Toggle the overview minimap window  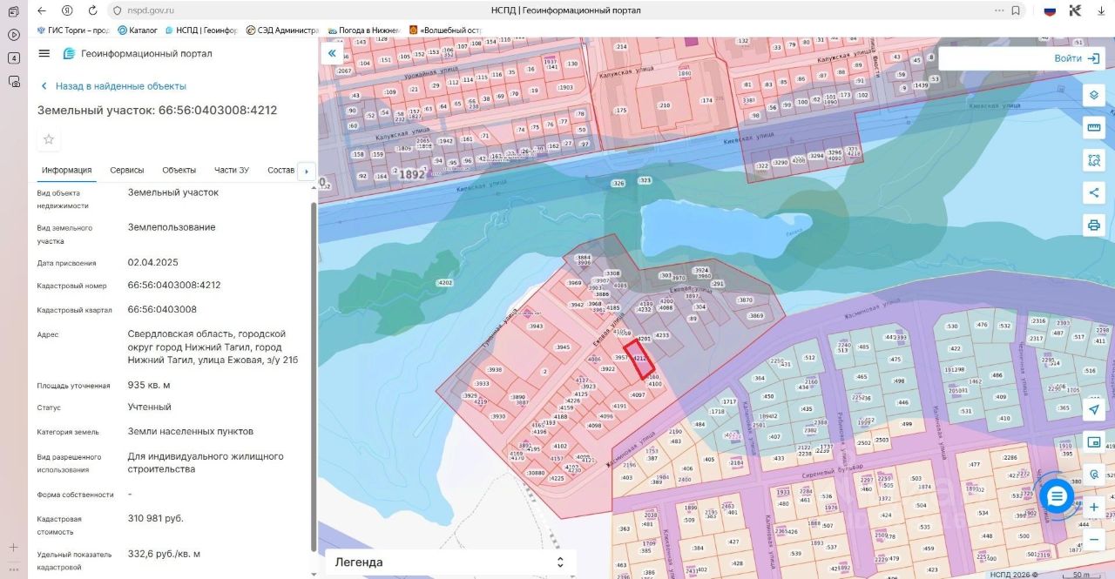coord(1093,442)
